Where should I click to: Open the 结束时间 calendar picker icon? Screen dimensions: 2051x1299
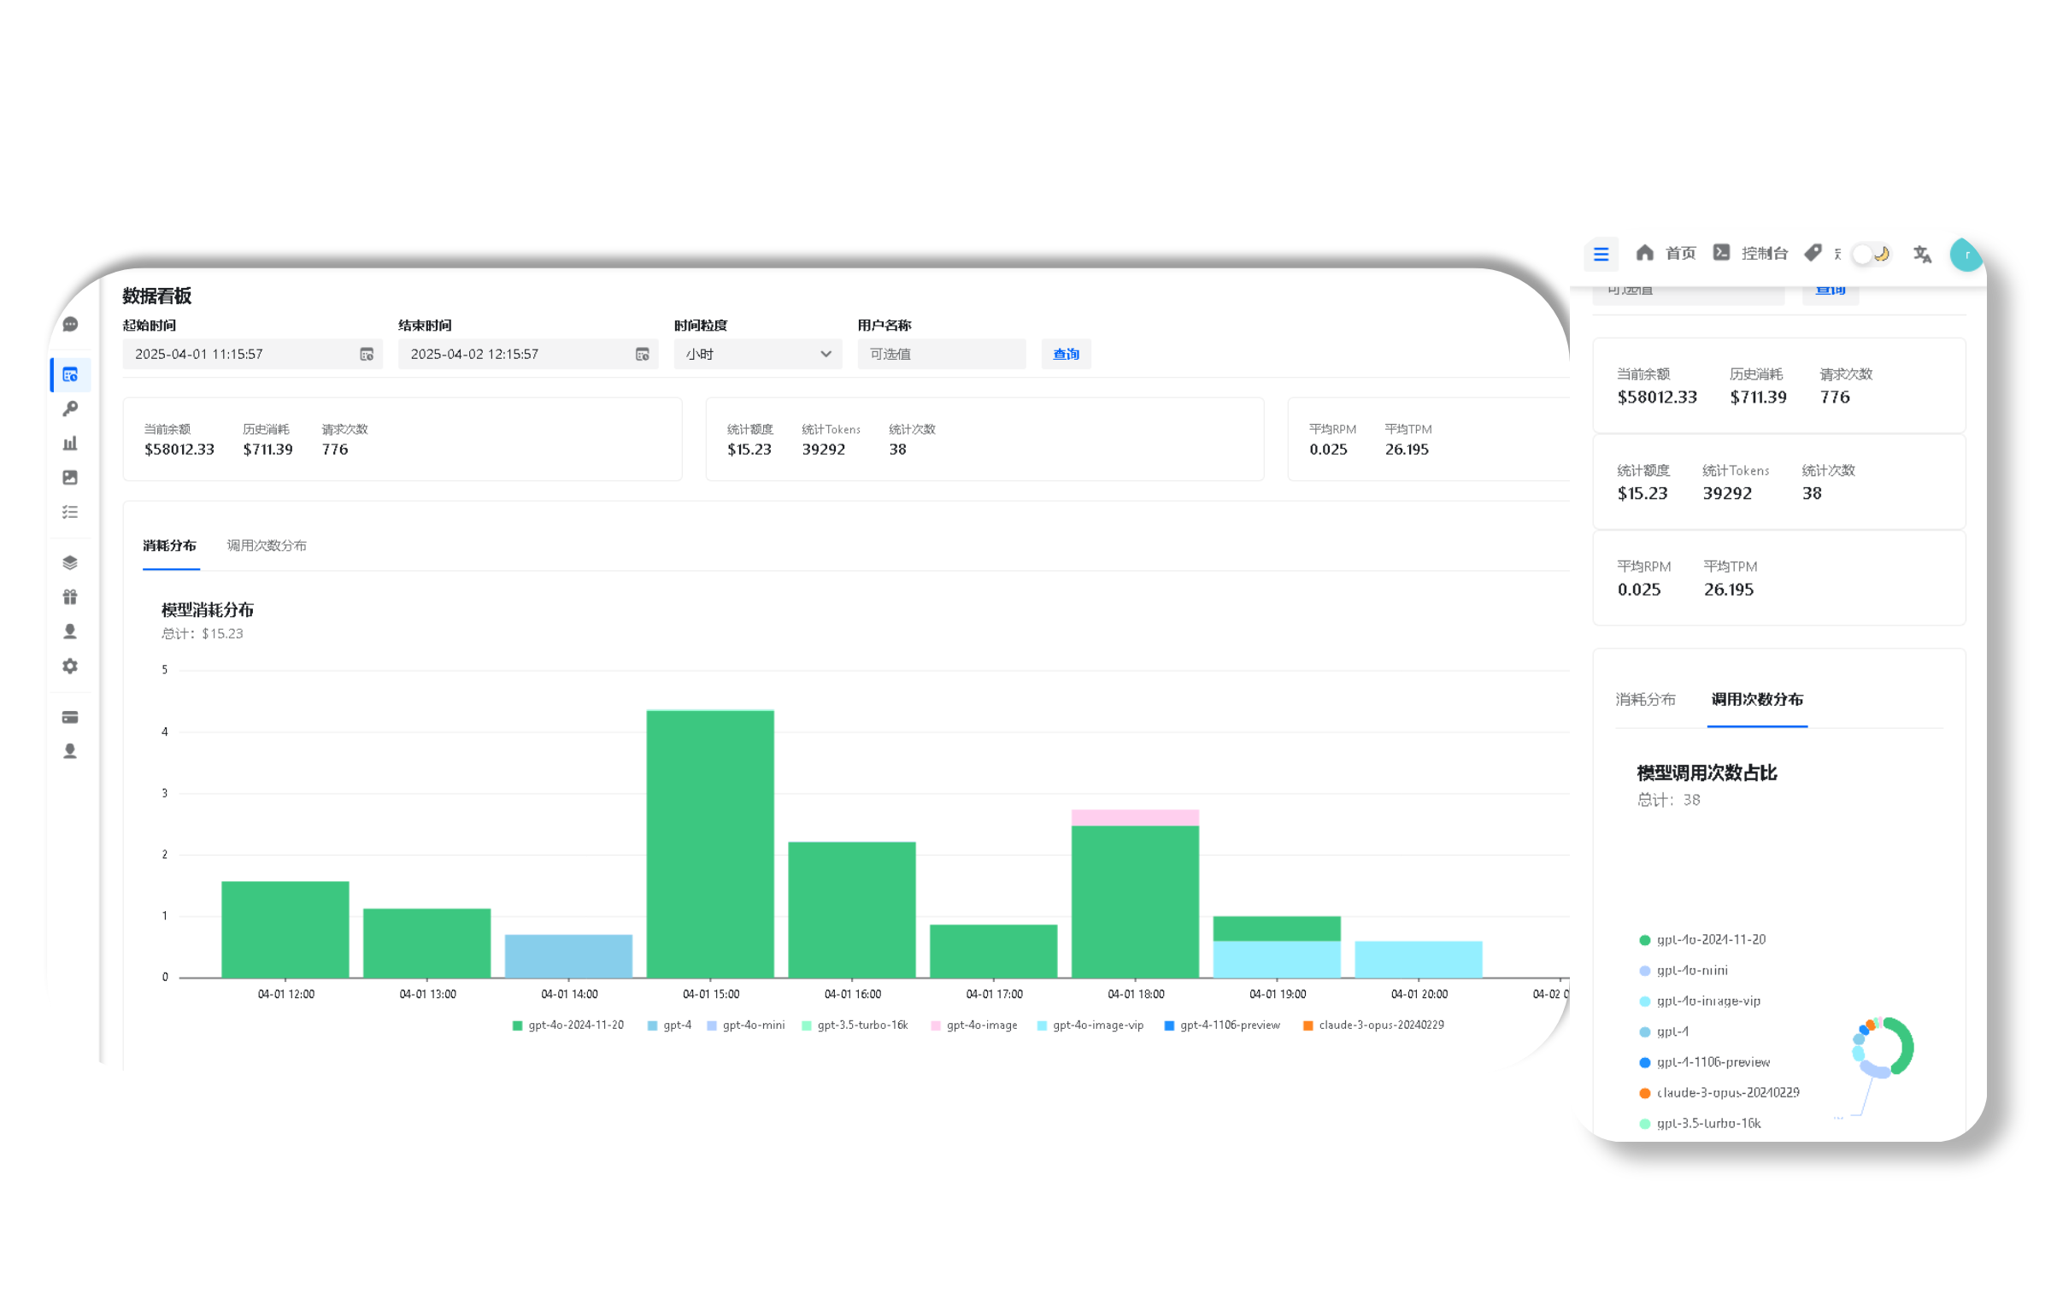pyautogui.click(x=643, y=354)
